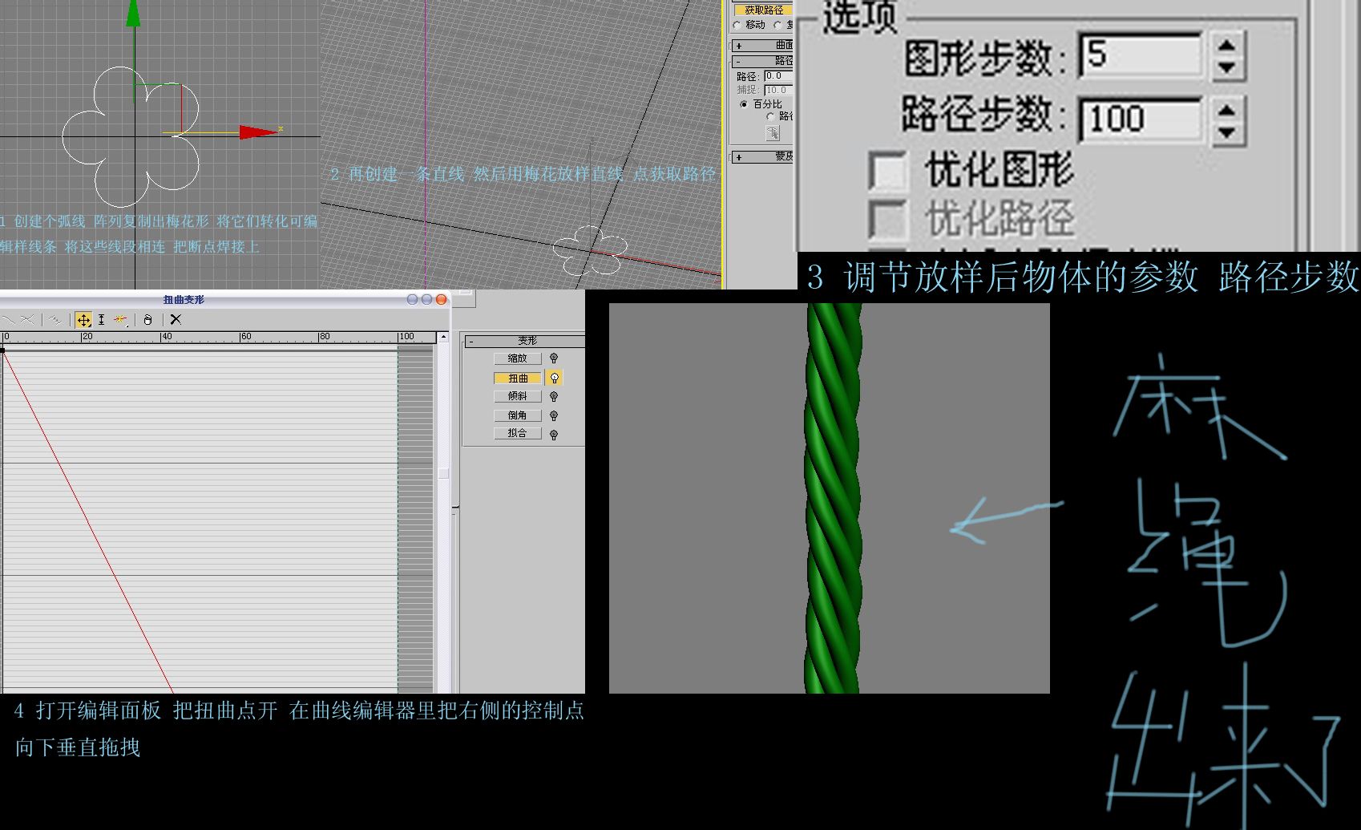
Task: Decrease 路径步数 with down arrow
Action: point(1226,132)
